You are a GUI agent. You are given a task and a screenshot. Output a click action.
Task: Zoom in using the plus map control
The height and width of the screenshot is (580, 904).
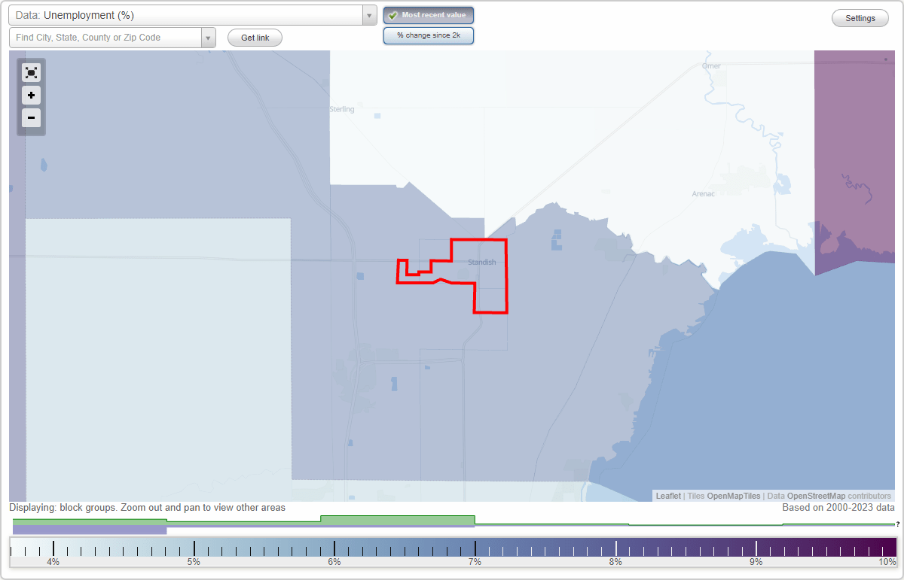click(x=31, y=96)
